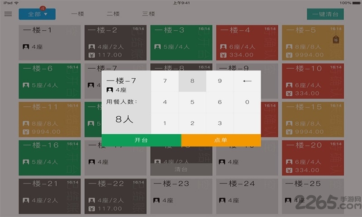Tap the number 5 key

192,102
